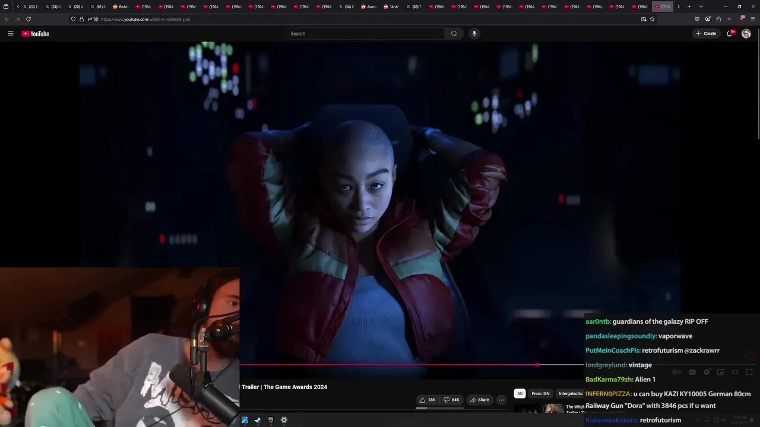Open the YouTube hamburger guide menu
Image resolution: width=760 pixels, height=427 pixels.
(10, 34)
